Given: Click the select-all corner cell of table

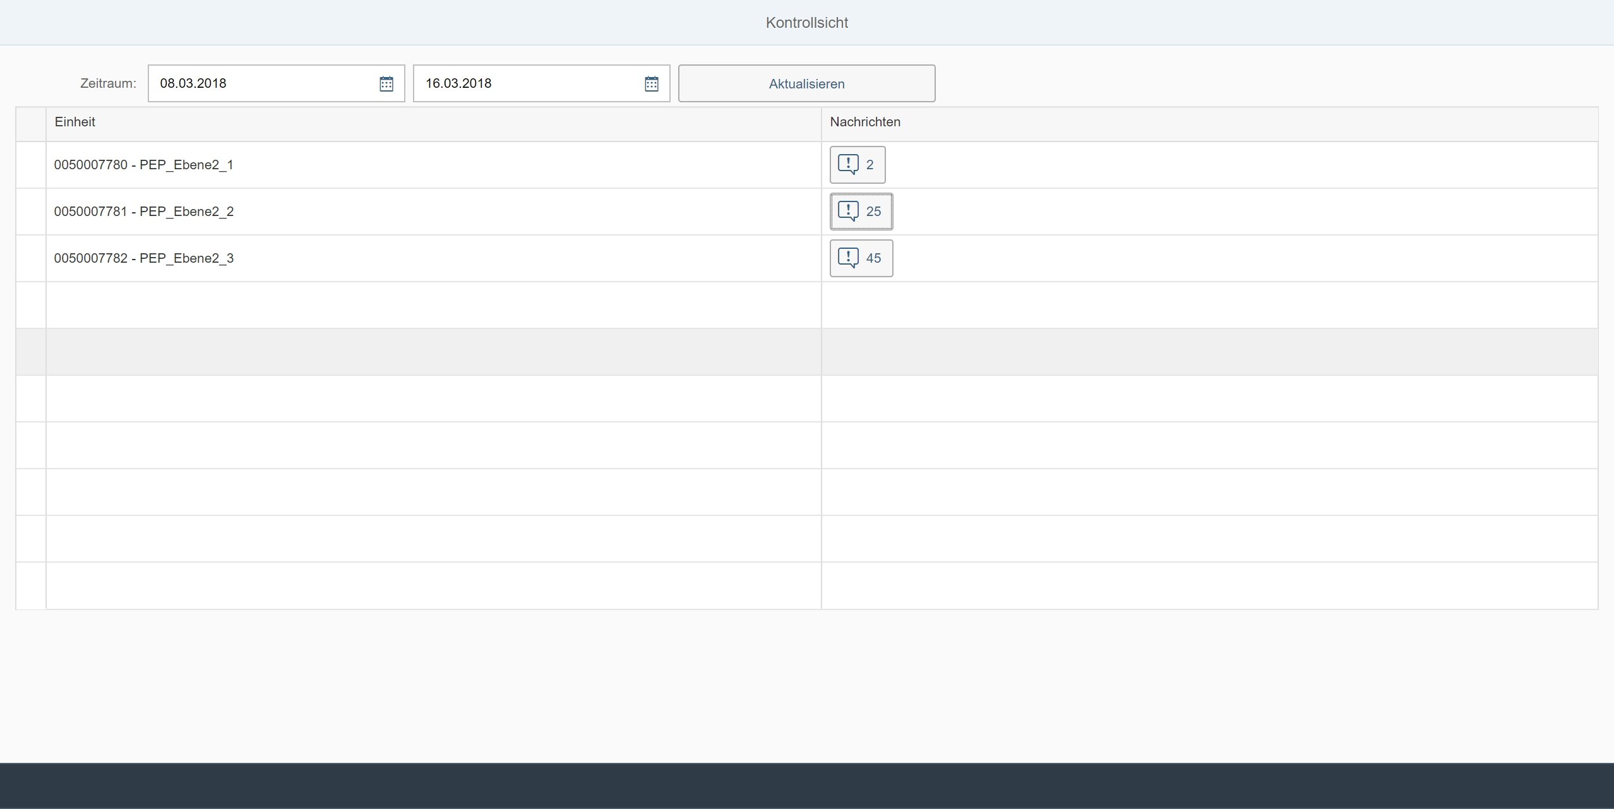Looking at the screenshot, I should (x=31, y=124).
